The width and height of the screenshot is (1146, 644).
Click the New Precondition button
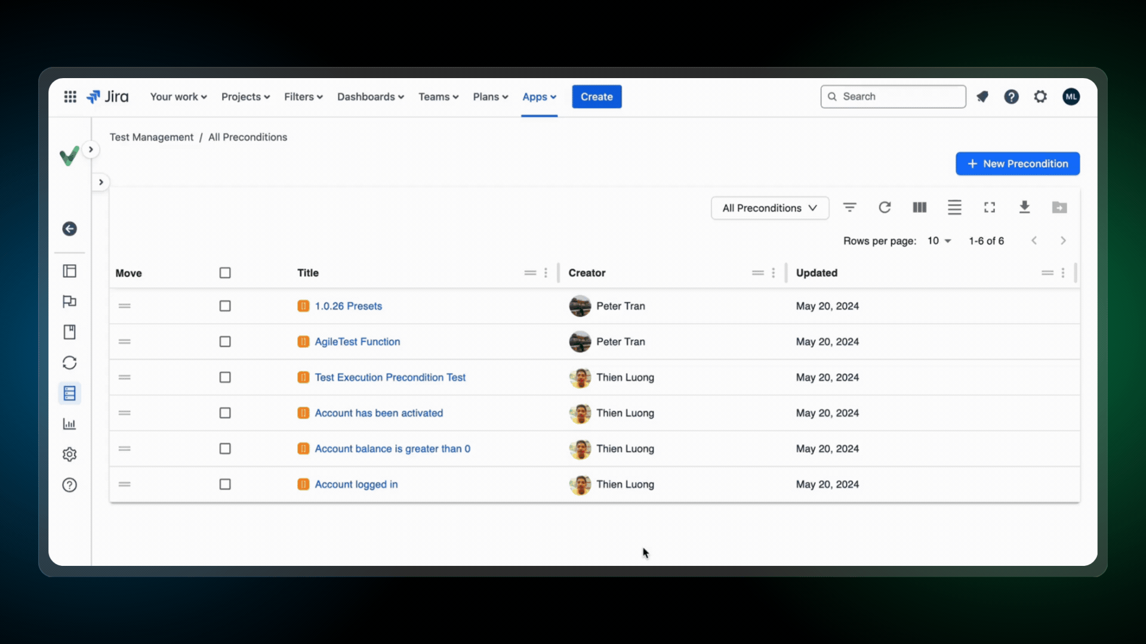(1017, 163)
